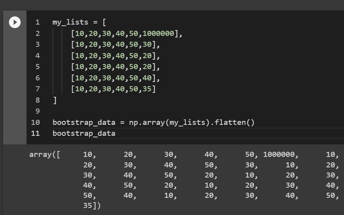The image size is (344, 215).
Task: Click the 1000000 value in line 2
Action: coord(158,34)
